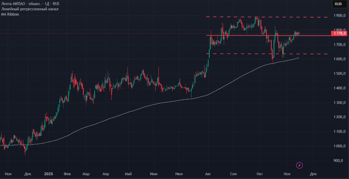Screen dimensions: 349x179
Task: Click the 2025 year marker on time axis
Action: tap(48, 173)
